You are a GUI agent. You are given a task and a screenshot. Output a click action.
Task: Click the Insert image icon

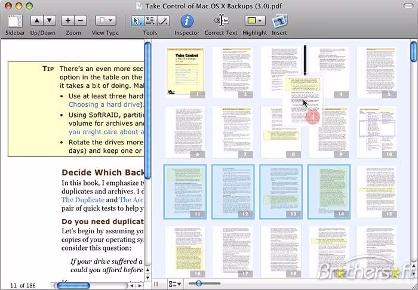(279, 21)
